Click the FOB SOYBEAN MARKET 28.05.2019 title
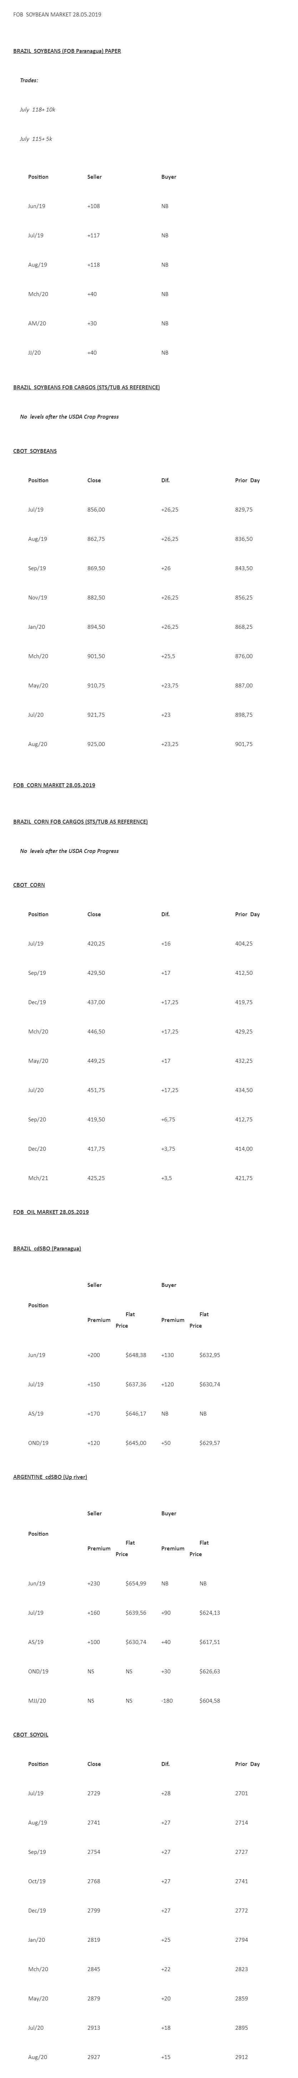Image resolution: width=298 pixels, height=2078 pixels. point(57,15)
